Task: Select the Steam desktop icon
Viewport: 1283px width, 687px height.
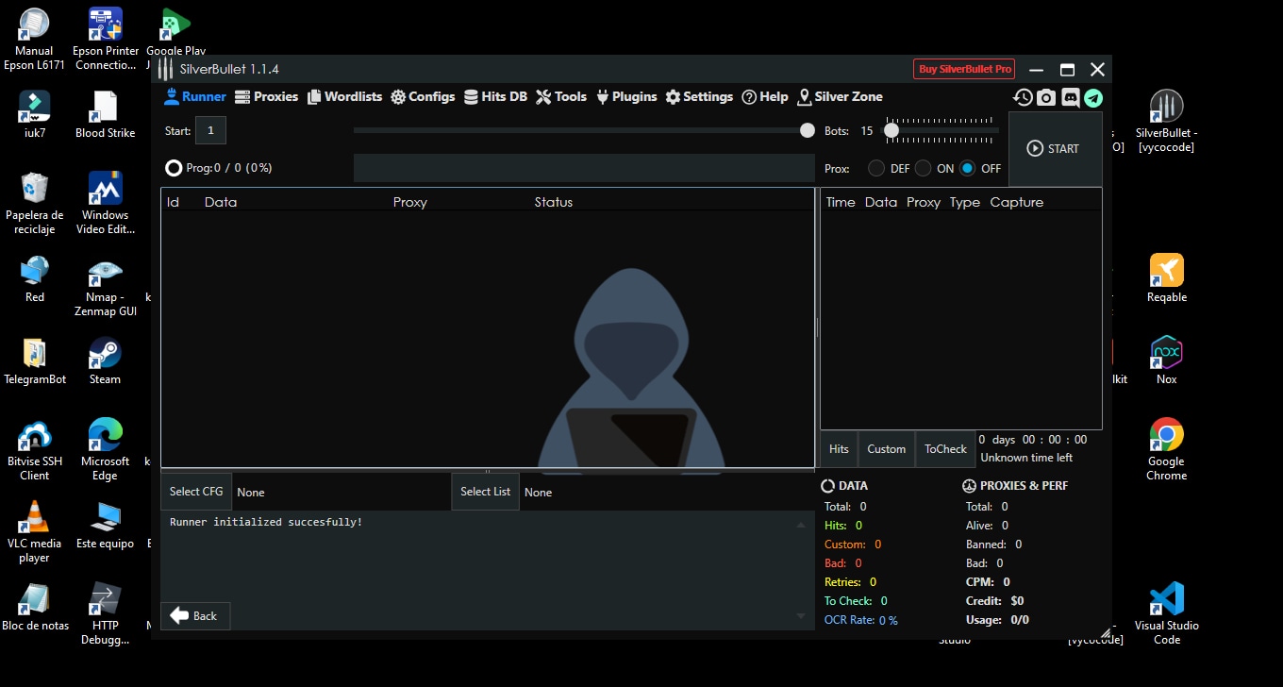Action: coord(106,360)
